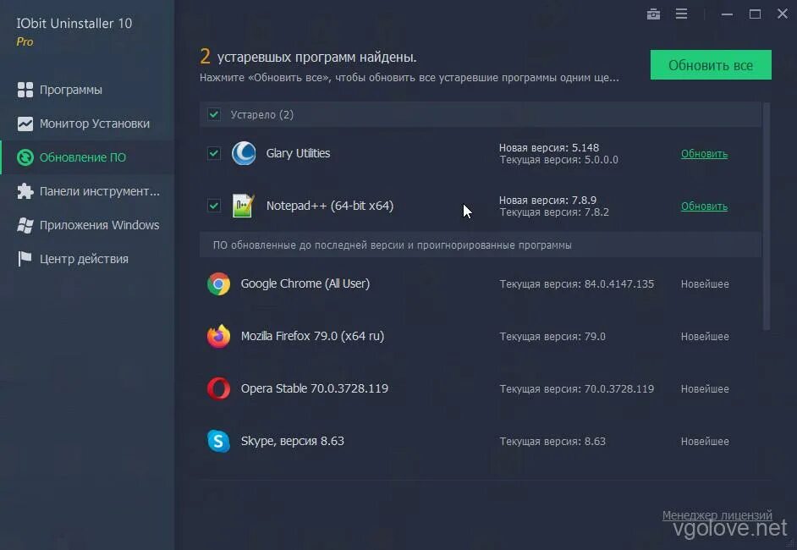This screenshot has height=550, width=797.
Task: Uncheck the Glary Utilities checkbox
Action: tap(214, 153)
